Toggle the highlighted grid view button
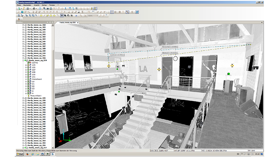279x157 pixels. [x=112, y=12]
